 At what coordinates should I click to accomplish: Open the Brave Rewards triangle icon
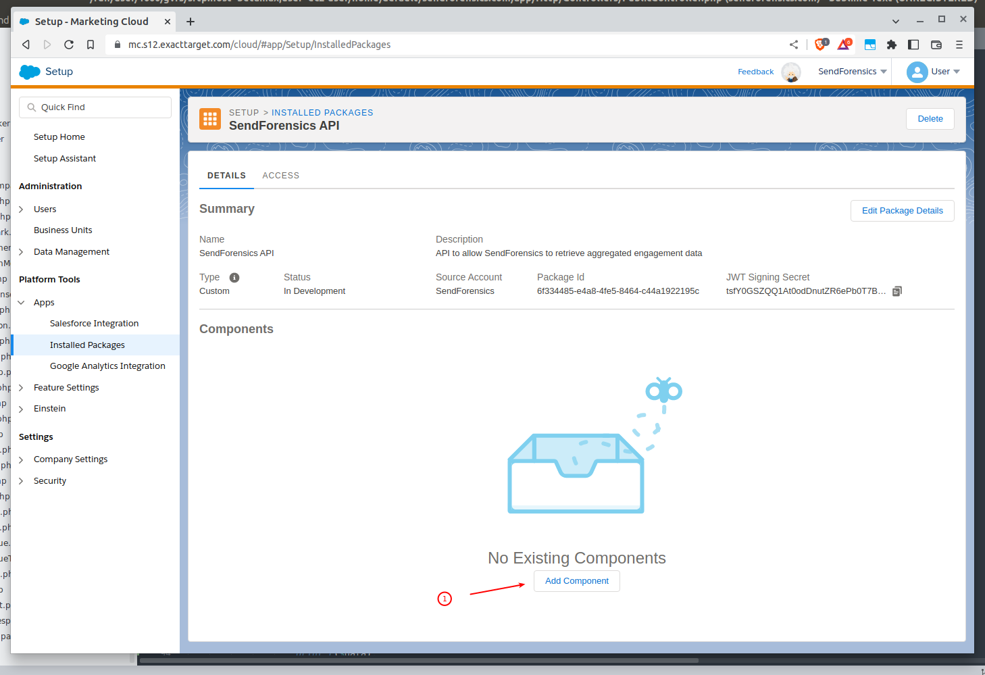[x=844, y=45]
